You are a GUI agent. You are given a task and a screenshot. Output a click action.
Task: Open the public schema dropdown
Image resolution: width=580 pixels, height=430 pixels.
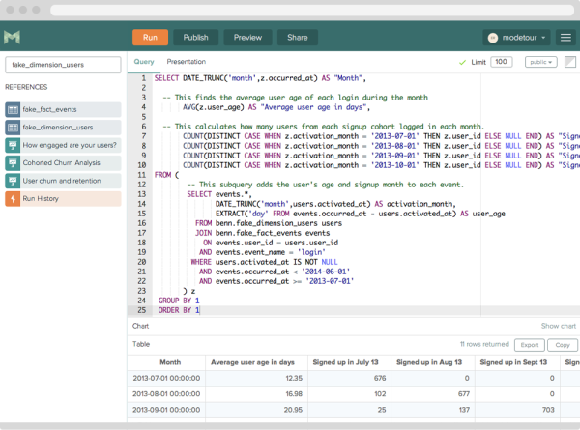click(x=540, y=62)
